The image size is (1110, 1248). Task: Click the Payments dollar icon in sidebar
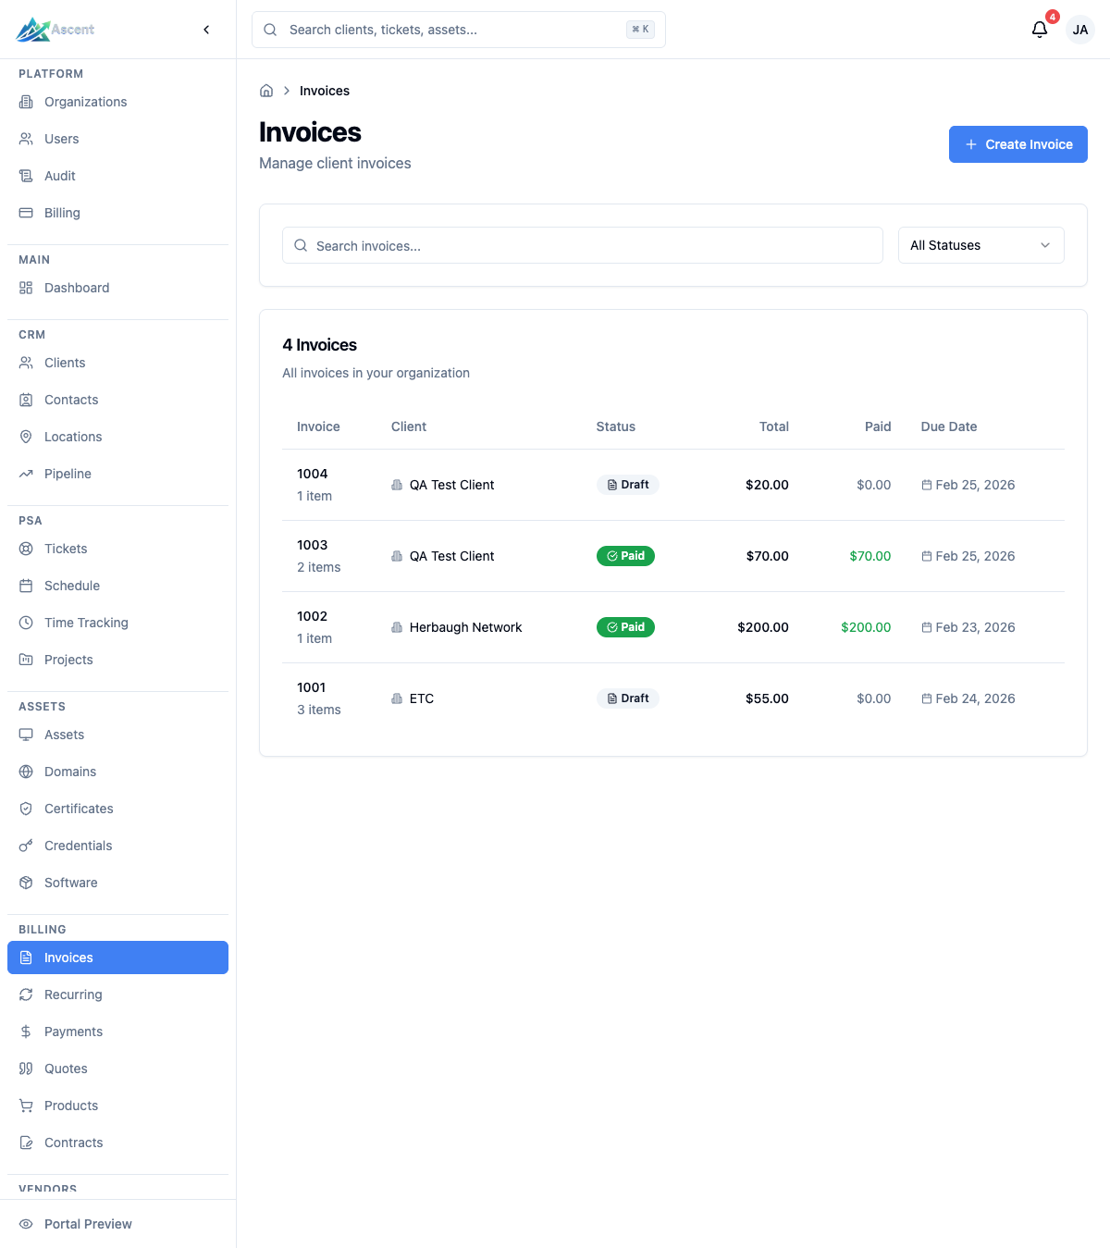(26, 1032)
